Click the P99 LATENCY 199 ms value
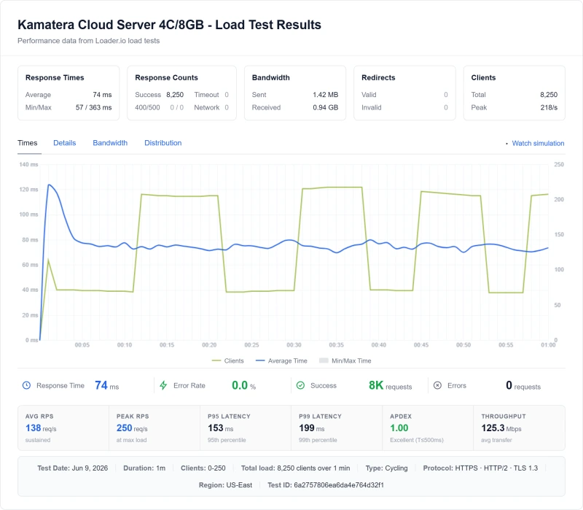583x510 pixels. coord(312,428)
